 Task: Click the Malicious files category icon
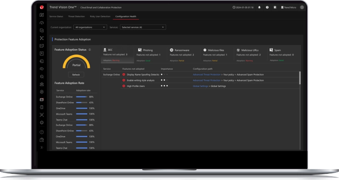[x=205, y=50]
